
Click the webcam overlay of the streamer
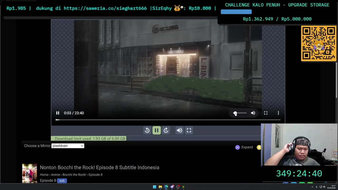299,145
